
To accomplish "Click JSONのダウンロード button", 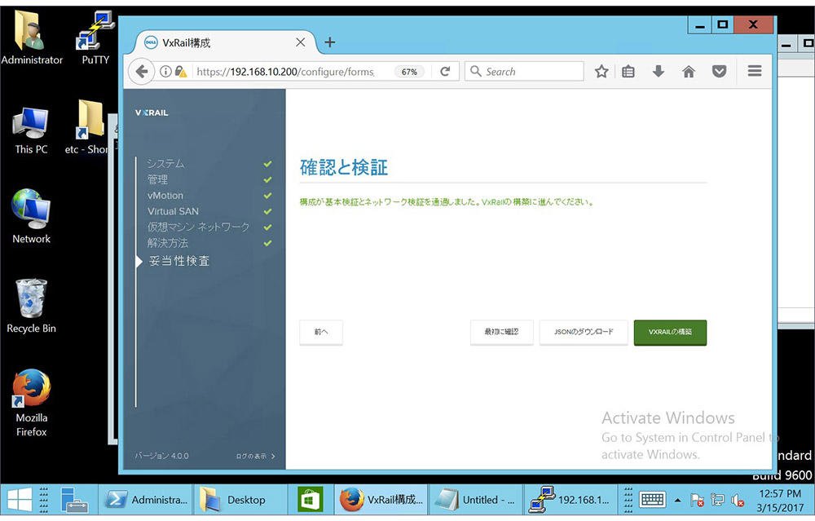I will [x=584, y=332].
